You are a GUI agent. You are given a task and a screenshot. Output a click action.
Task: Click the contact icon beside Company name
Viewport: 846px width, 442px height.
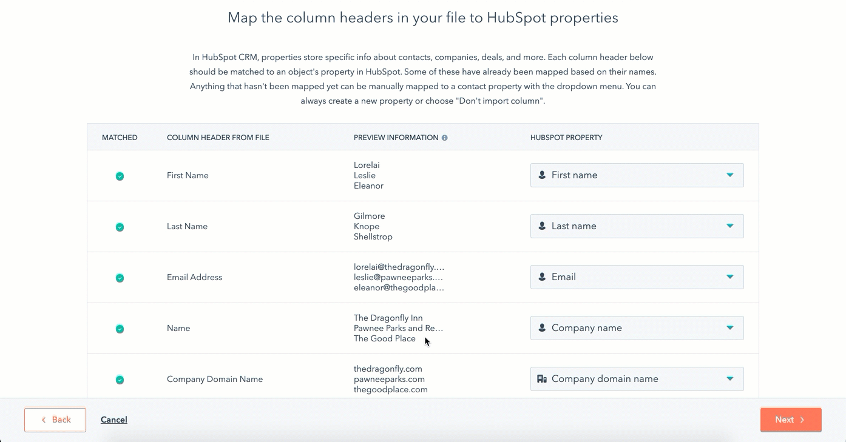tap(542, 328)
